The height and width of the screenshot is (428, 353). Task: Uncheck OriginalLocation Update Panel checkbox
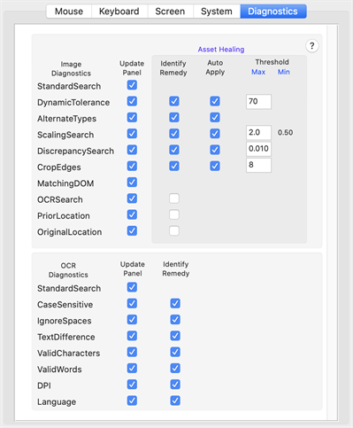(x=132, y=231)
